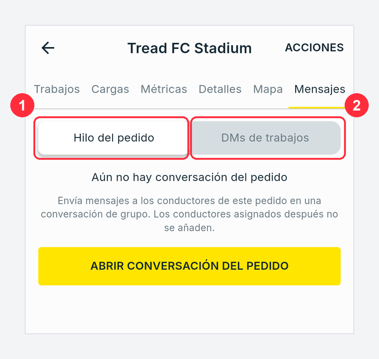Click the red number 1 badge
Viewport: 379px width, 359px height.
[22, 106]
